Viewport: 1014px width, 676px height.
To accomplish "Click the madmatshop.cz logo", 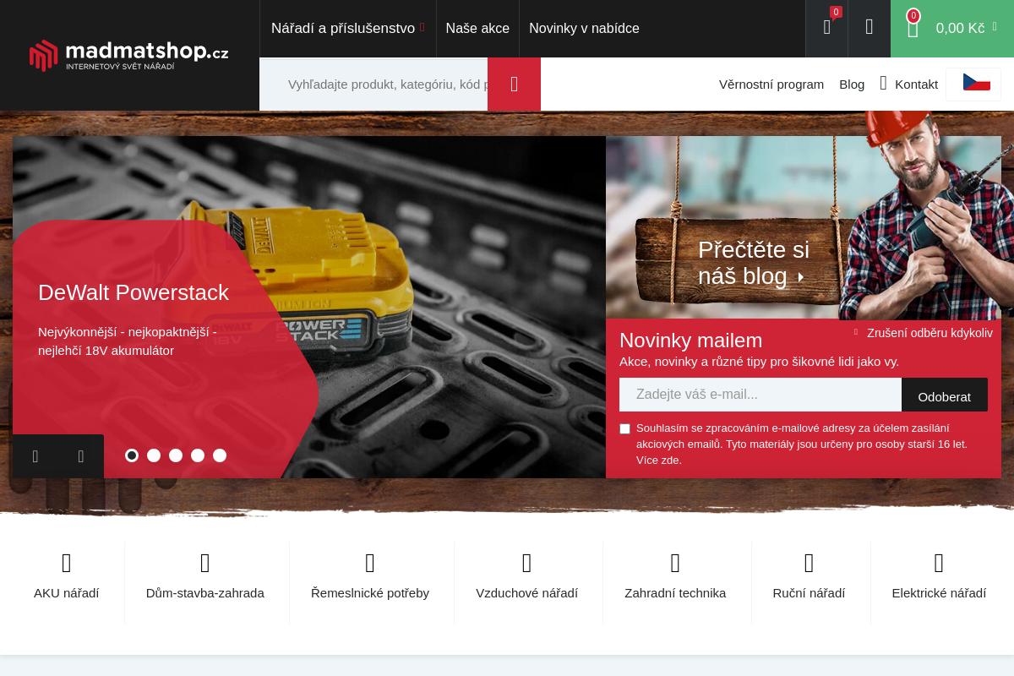I will click(128, 55).
